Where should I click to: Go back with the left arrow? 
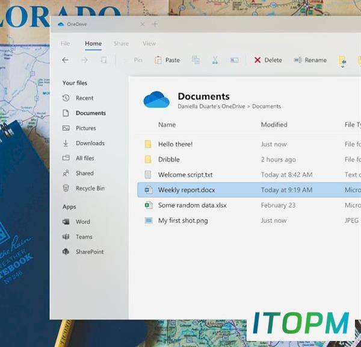pos(66,60)
